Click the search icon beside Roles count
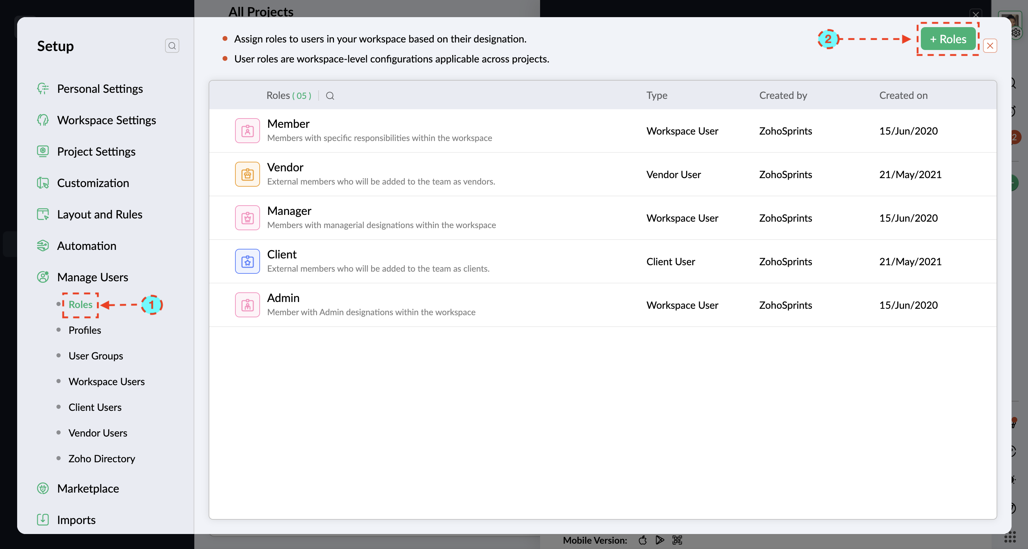 [330, 96]
